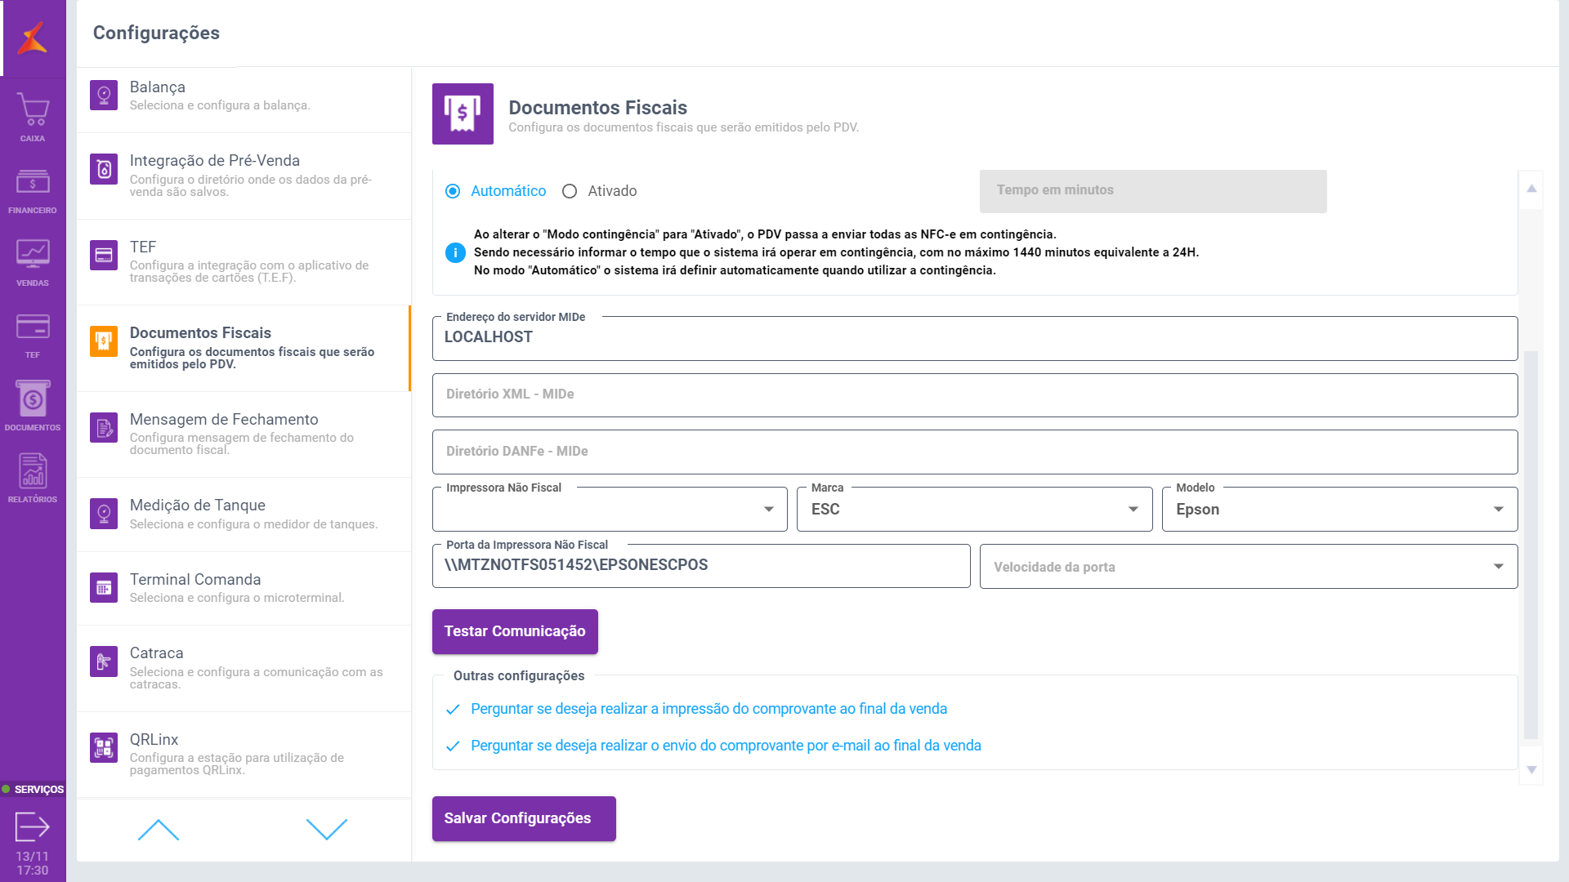Open the Marca dropdown showing ESC
1569x882 pixels.
pos(1133,510)
